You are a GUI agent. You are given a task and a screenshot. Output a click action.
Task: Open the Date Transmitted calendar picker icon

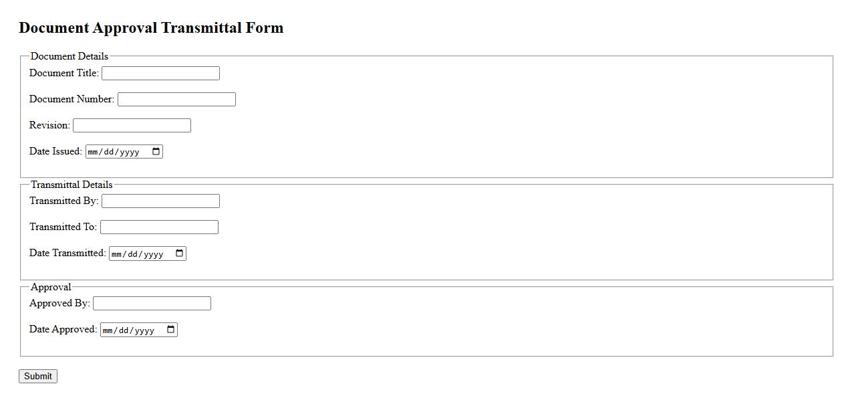coord(180,254)
